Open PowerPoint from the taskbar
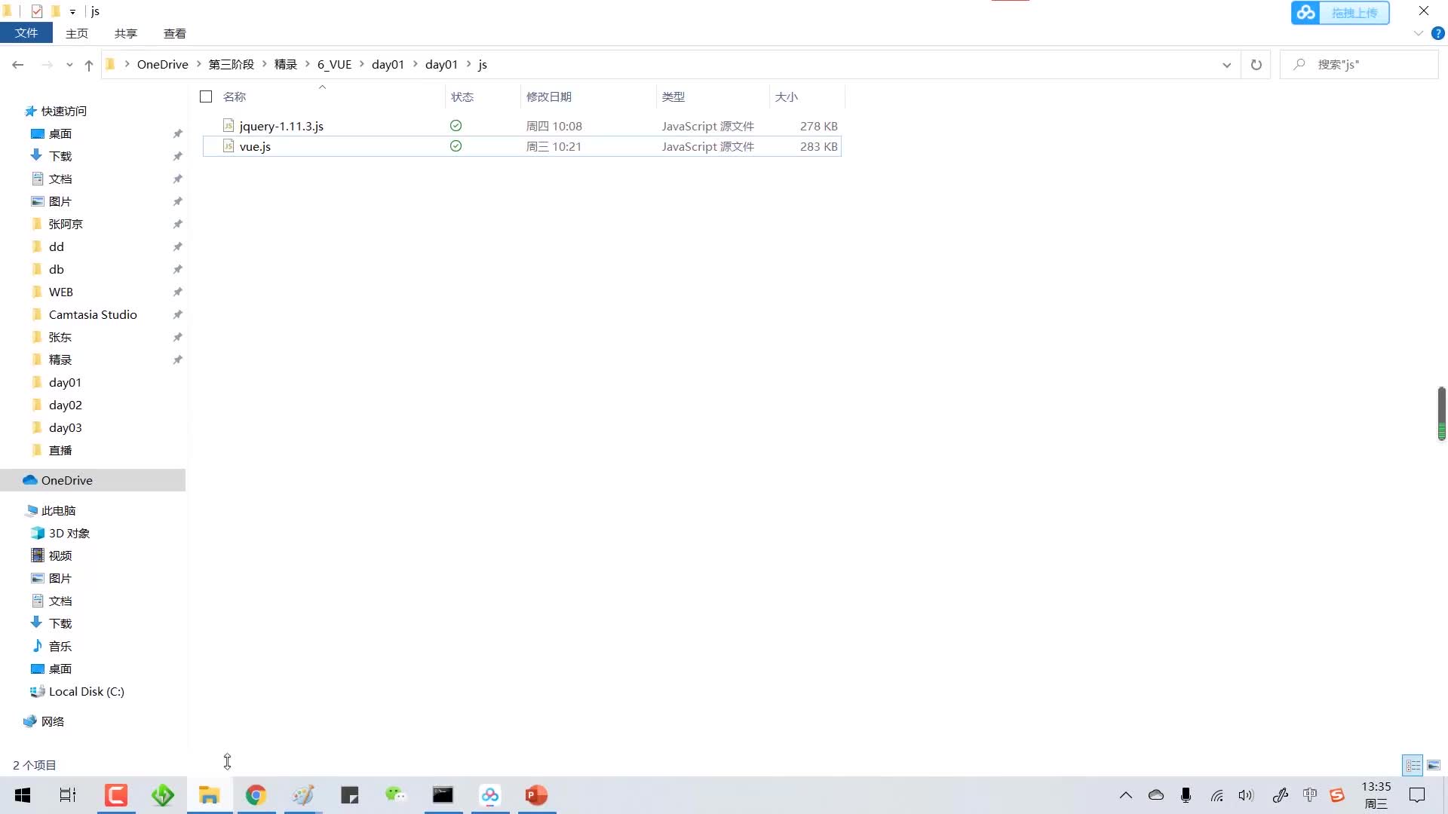 coord(536,795)
